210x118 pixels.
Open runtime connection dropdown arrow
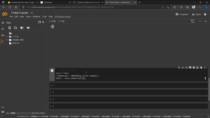200,21
